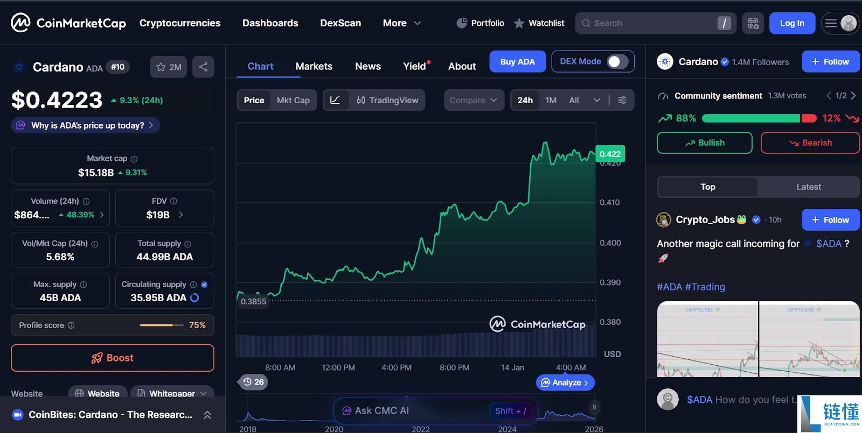
Task: Show Max. supply info icon
Action: coord(84,285)
